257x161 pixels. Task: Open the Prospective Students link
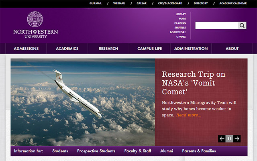click(96, 151)
